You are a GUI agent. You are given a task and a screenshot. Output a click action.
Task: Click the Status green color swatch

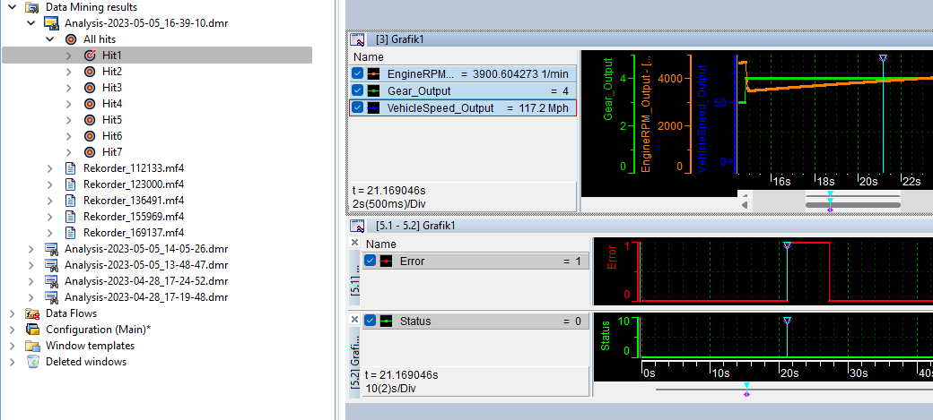(387, 321)
